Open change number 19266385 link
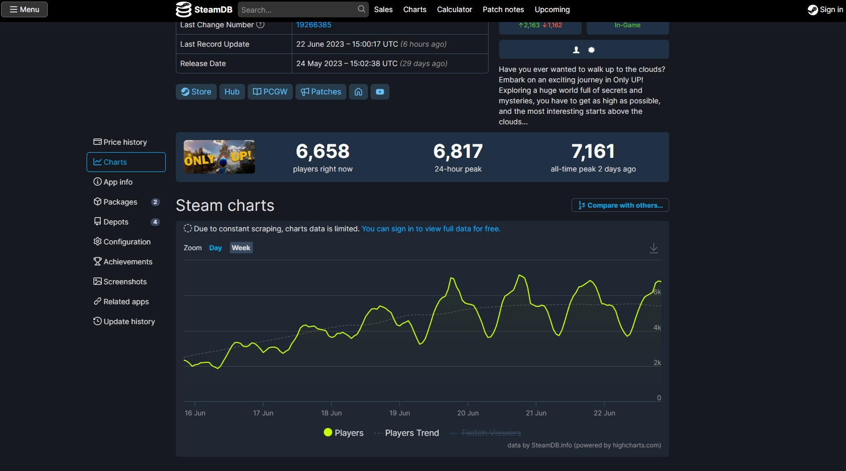The image size is (846, 471). 314,25
